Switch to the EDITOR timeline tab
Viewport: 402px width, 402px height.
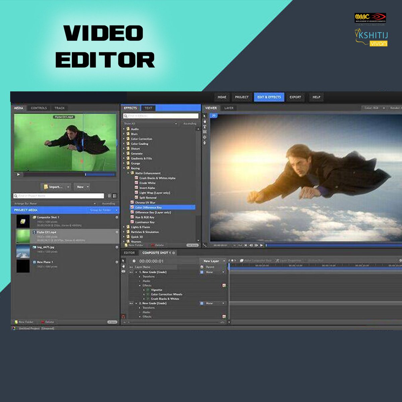[129, 253]
